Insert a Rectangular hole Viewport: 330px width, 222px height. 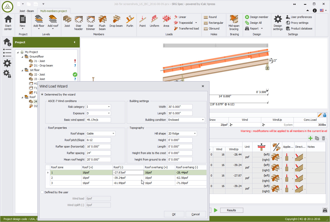click(213, 23)
